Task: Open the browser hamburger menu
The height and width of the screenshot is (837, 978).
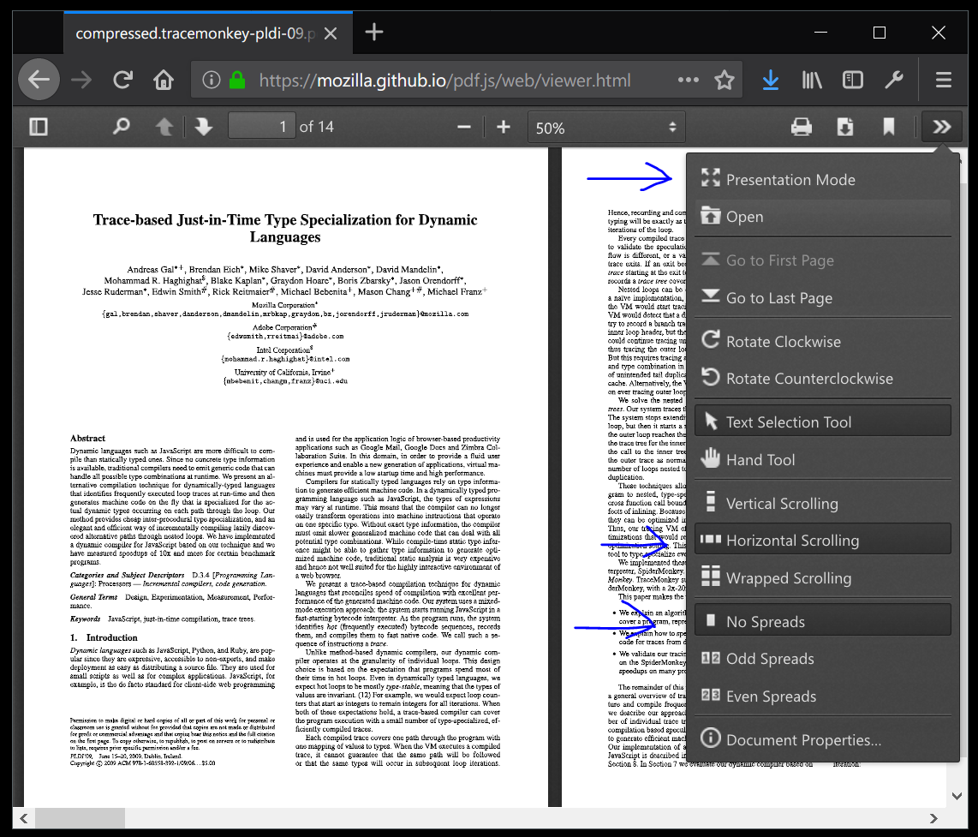Action: click(x=944, y=80)
